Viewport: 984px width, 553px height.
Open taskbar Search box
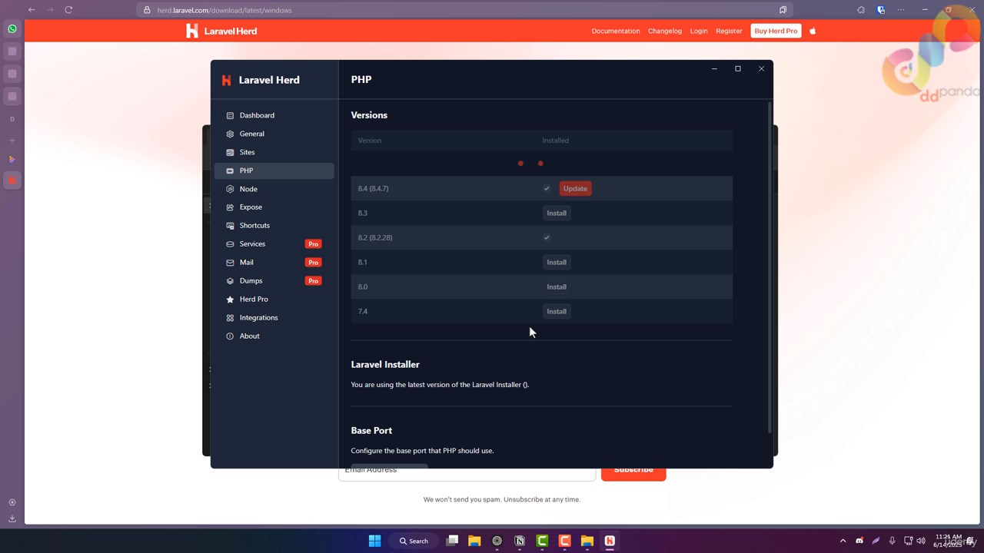(414, 541)
